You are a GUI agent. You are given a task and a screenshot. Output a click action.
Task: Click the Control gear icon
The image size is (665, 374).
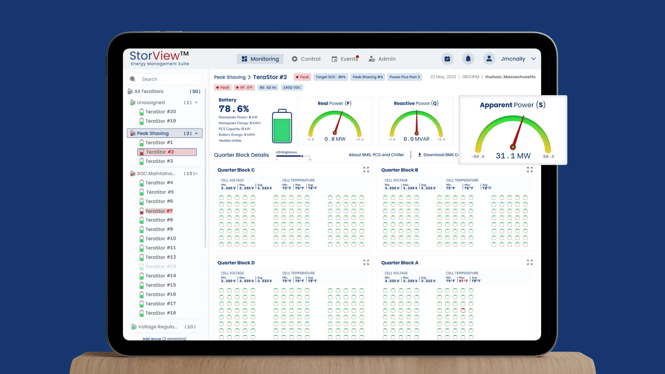295,59
